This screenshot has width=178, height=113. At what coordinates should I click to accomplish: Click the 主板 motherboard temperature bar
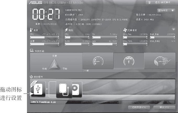44,44
